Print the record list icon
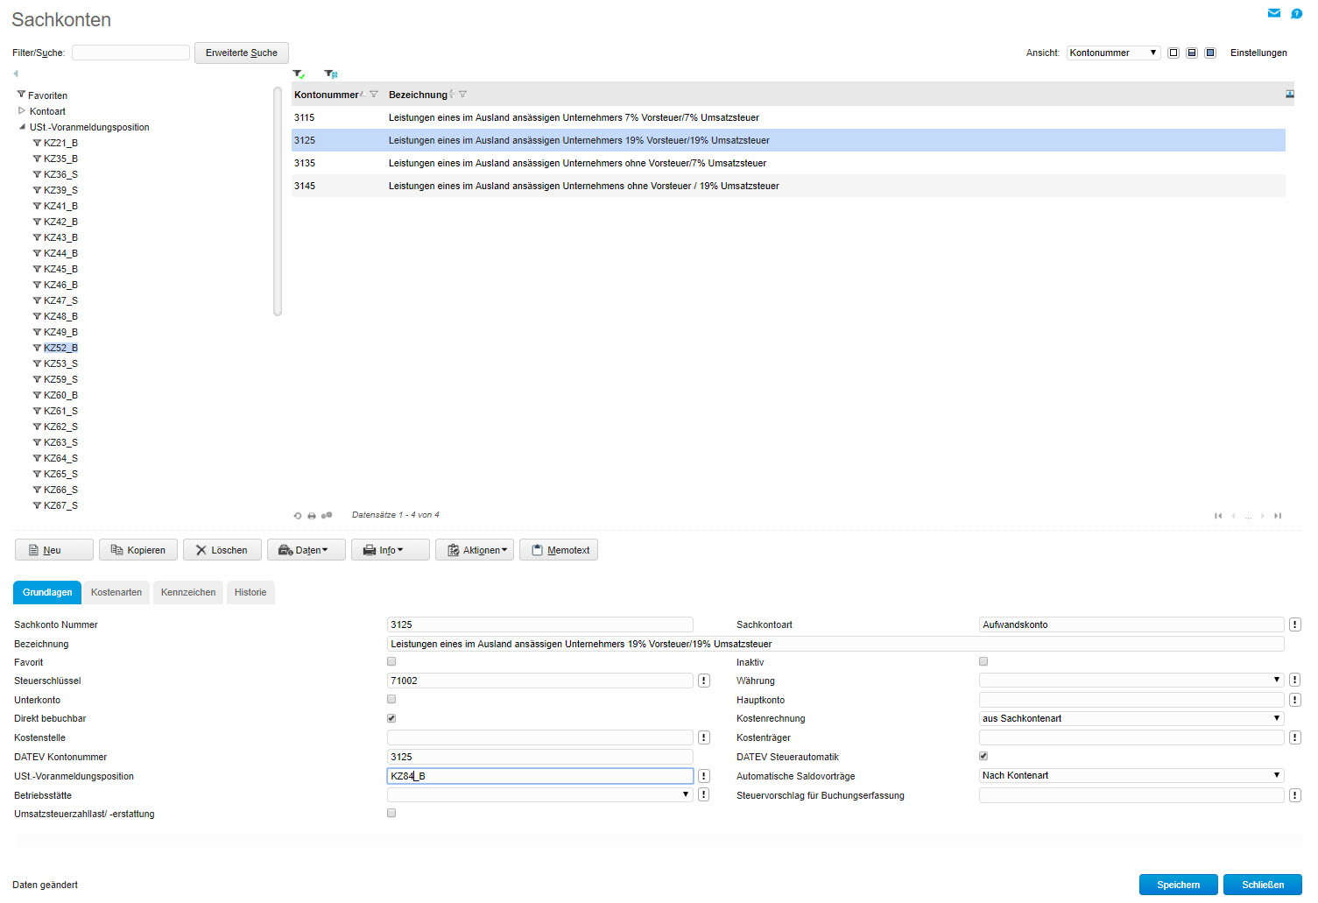1318x903 pixels. click(312, 516)
